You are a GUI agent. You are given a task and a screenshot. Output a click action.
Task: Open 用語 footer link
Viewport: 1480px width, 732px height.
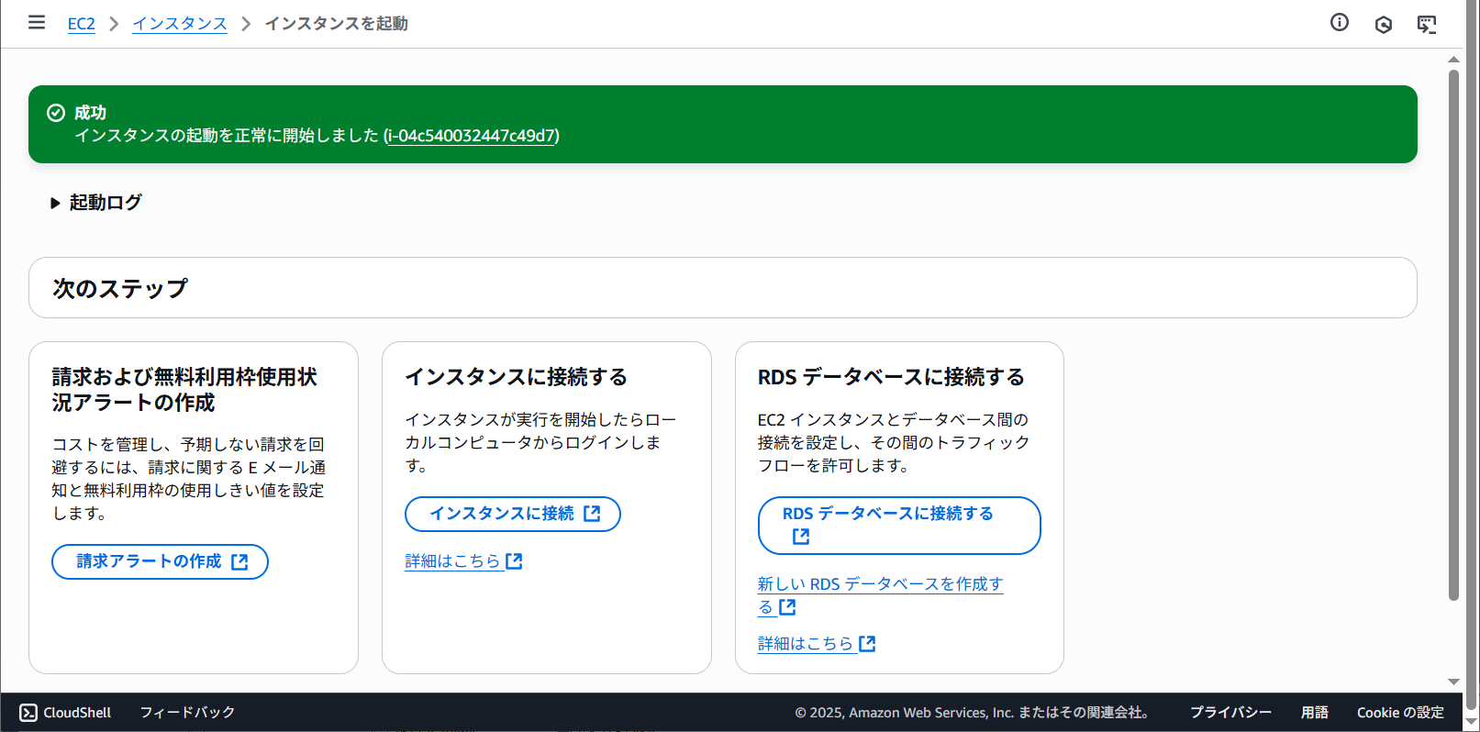1314,713
